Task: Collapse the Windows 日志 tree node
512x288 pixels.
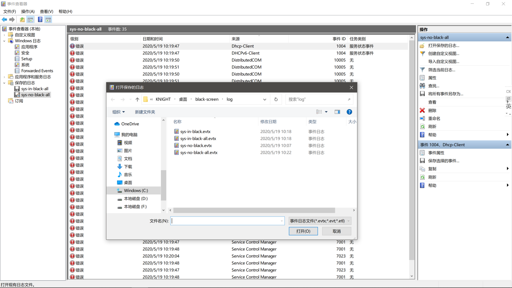Action: point(4,41)
